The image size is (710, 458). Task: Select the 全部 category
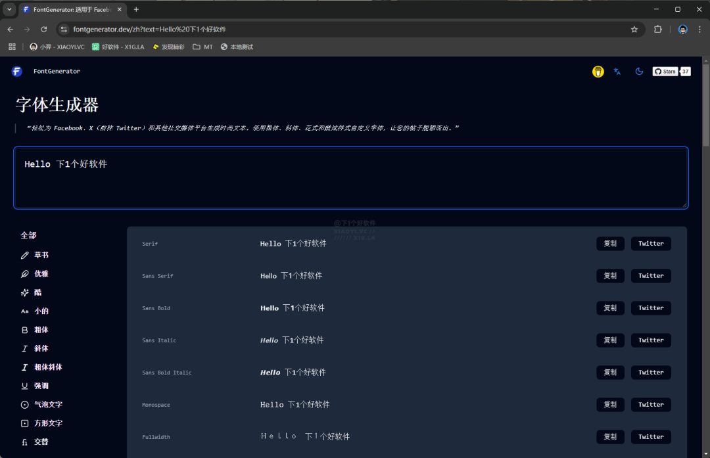pos(28,235)
